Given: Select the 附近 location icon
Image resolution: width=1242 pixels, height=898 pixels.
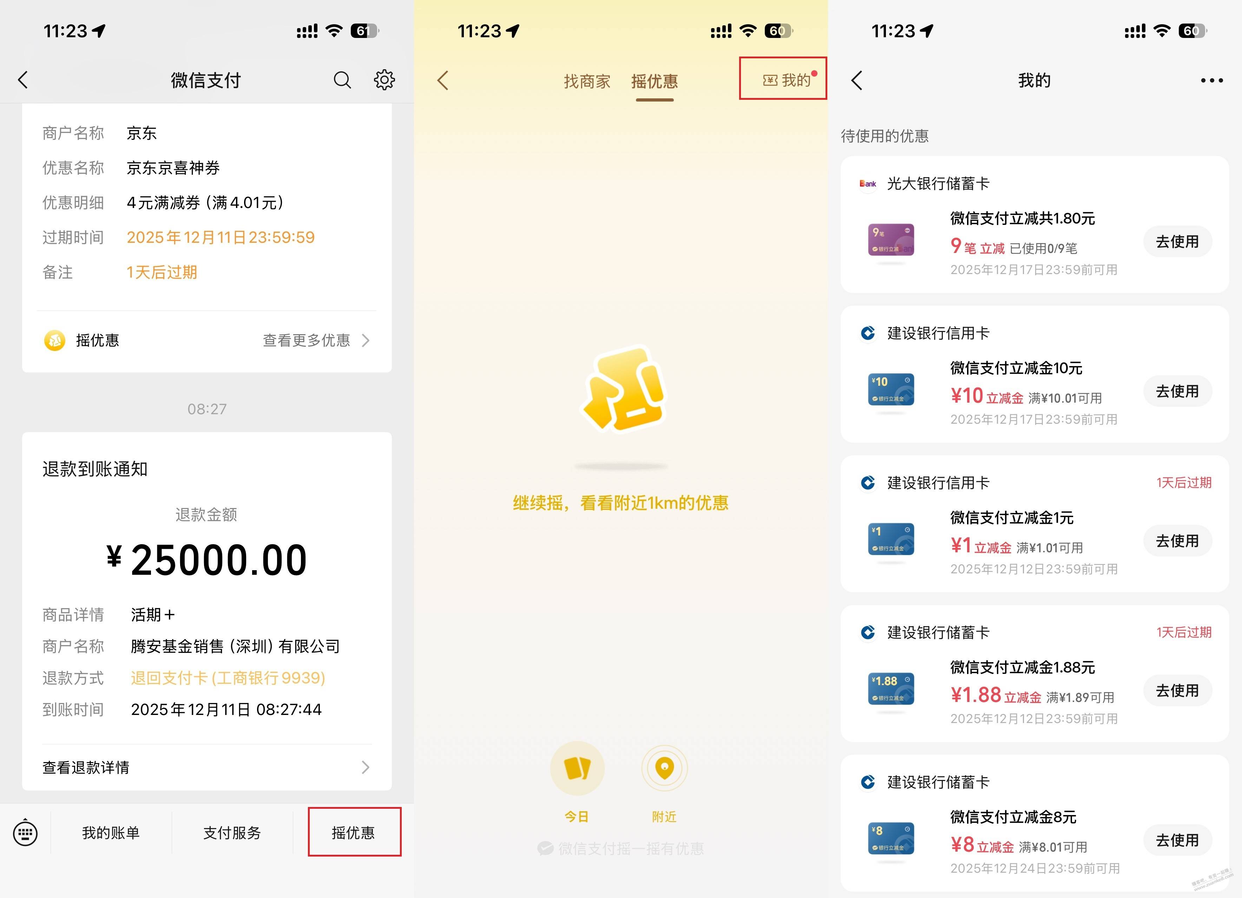Looking at the screenshot, I should click(664, 768).
